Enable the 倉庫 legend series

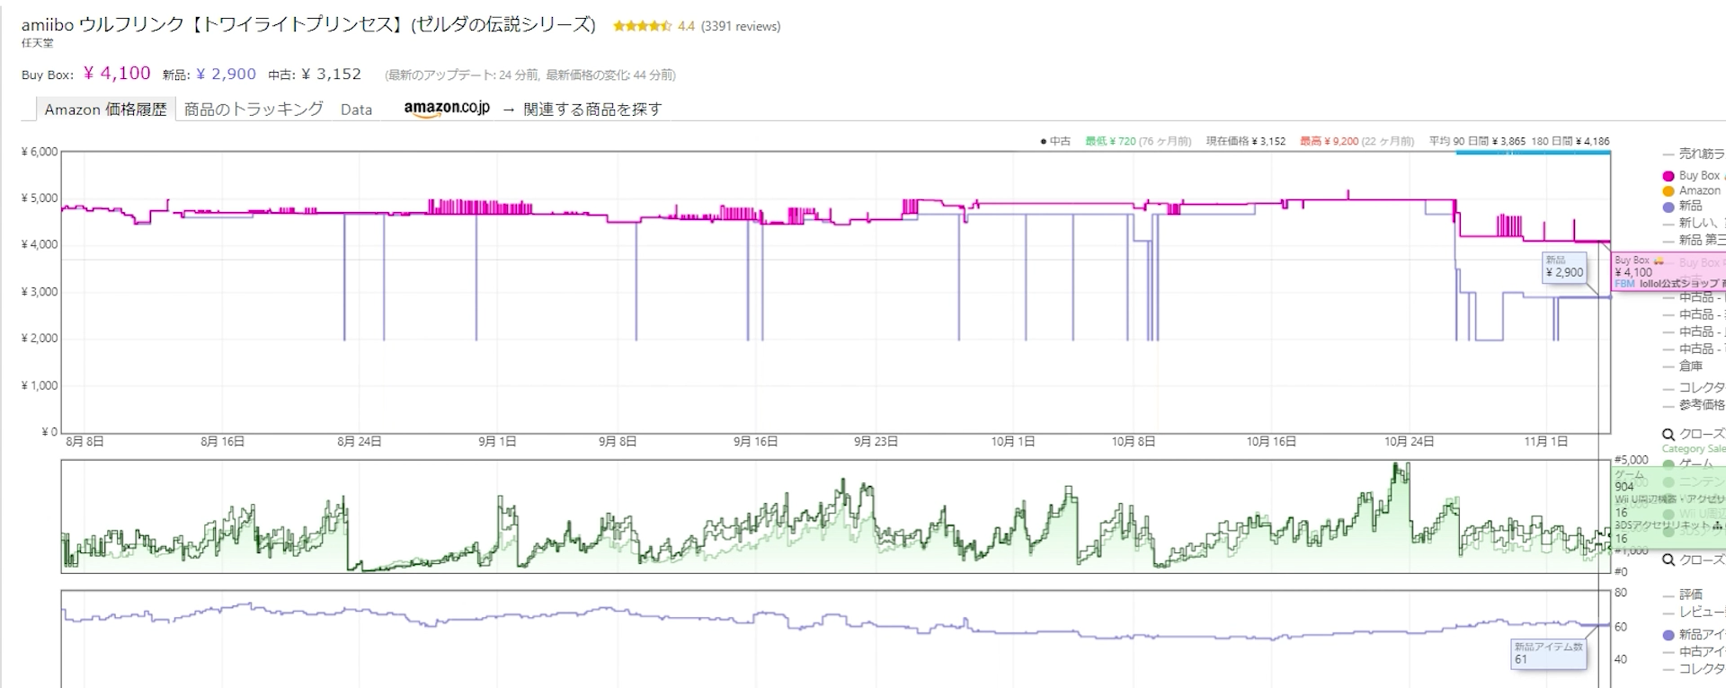tap(1690, 366)
